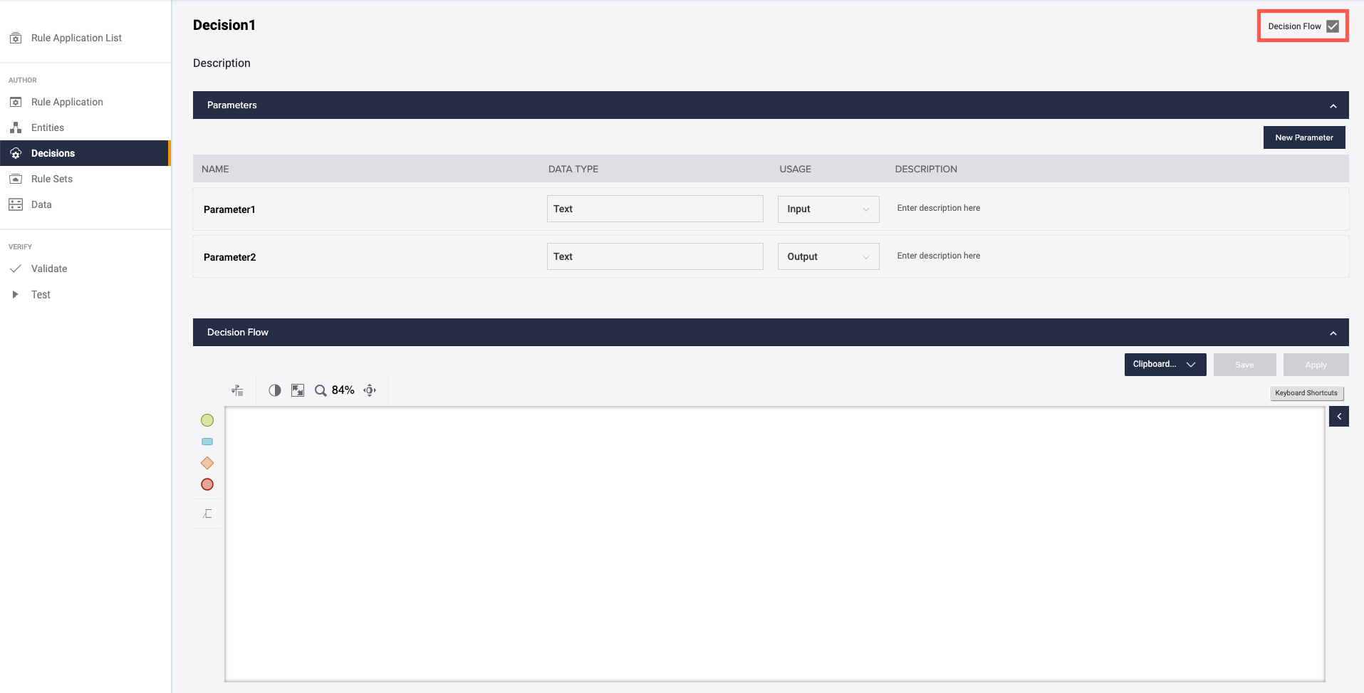The height and width of the screenshot is (693, 1364).
Task: Click the auto-layout icon above the canvas
Action: 237,390
